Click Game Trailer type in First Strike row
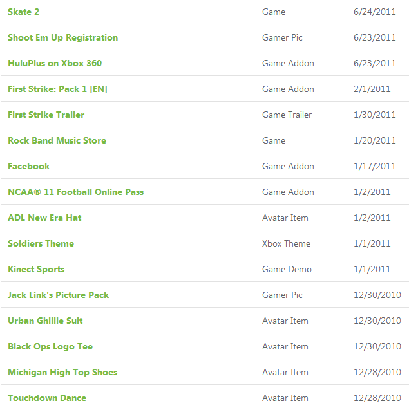The image size is (409, 410). 287,115
